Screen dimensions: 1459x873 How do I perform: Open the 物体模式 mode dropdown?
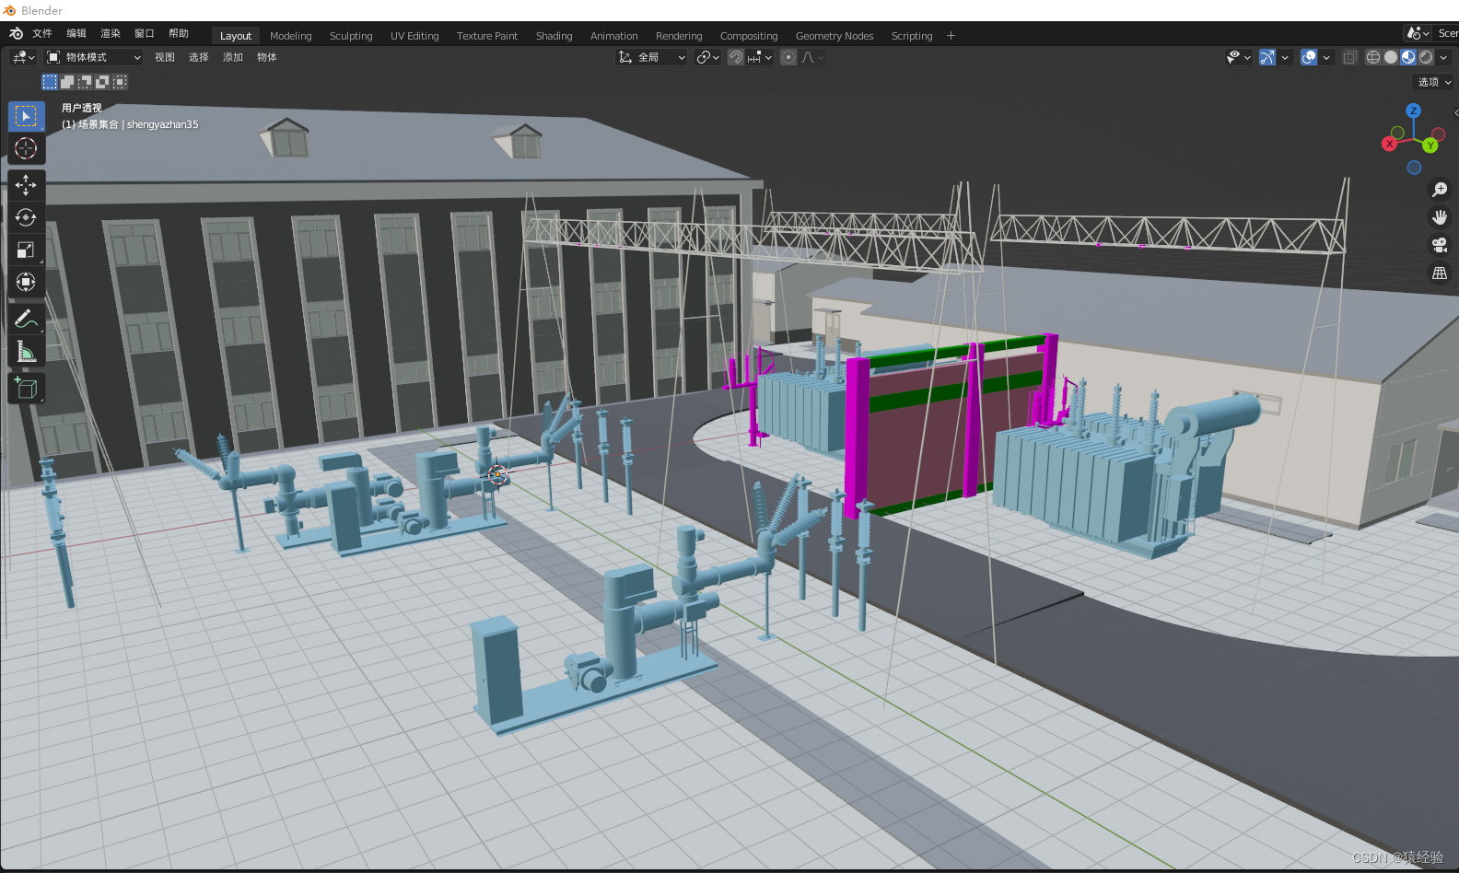click(94, 57)
